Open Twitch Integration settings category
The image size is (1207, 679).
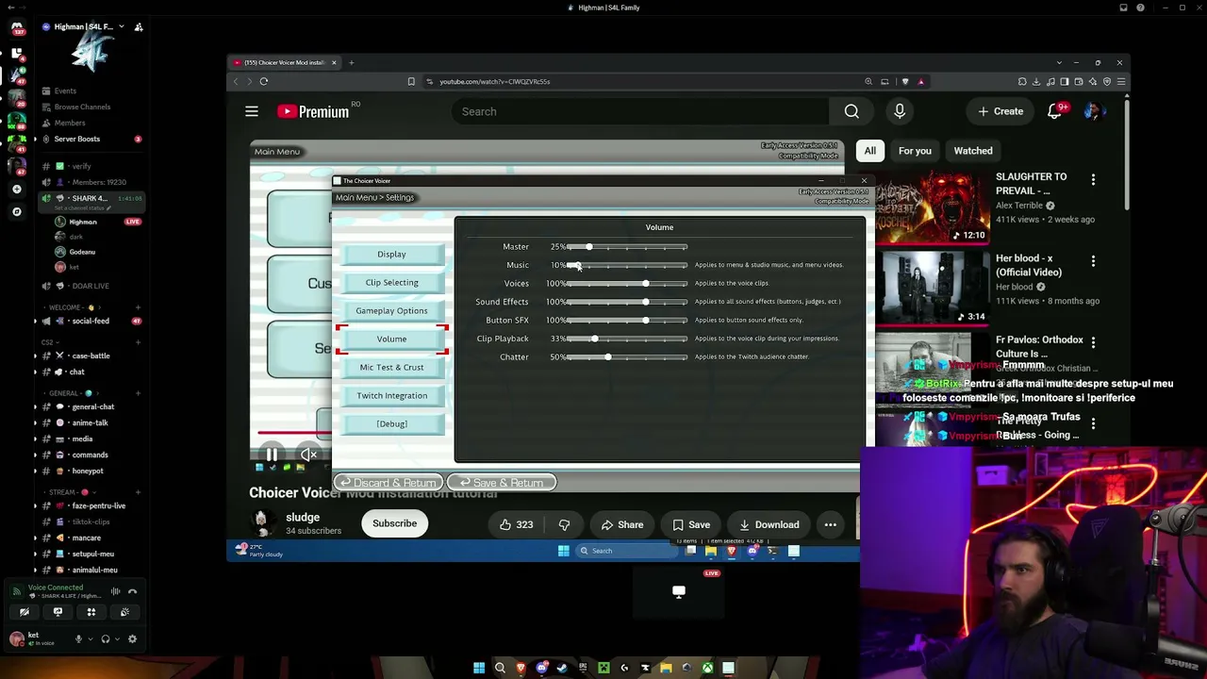coord(391,395)
